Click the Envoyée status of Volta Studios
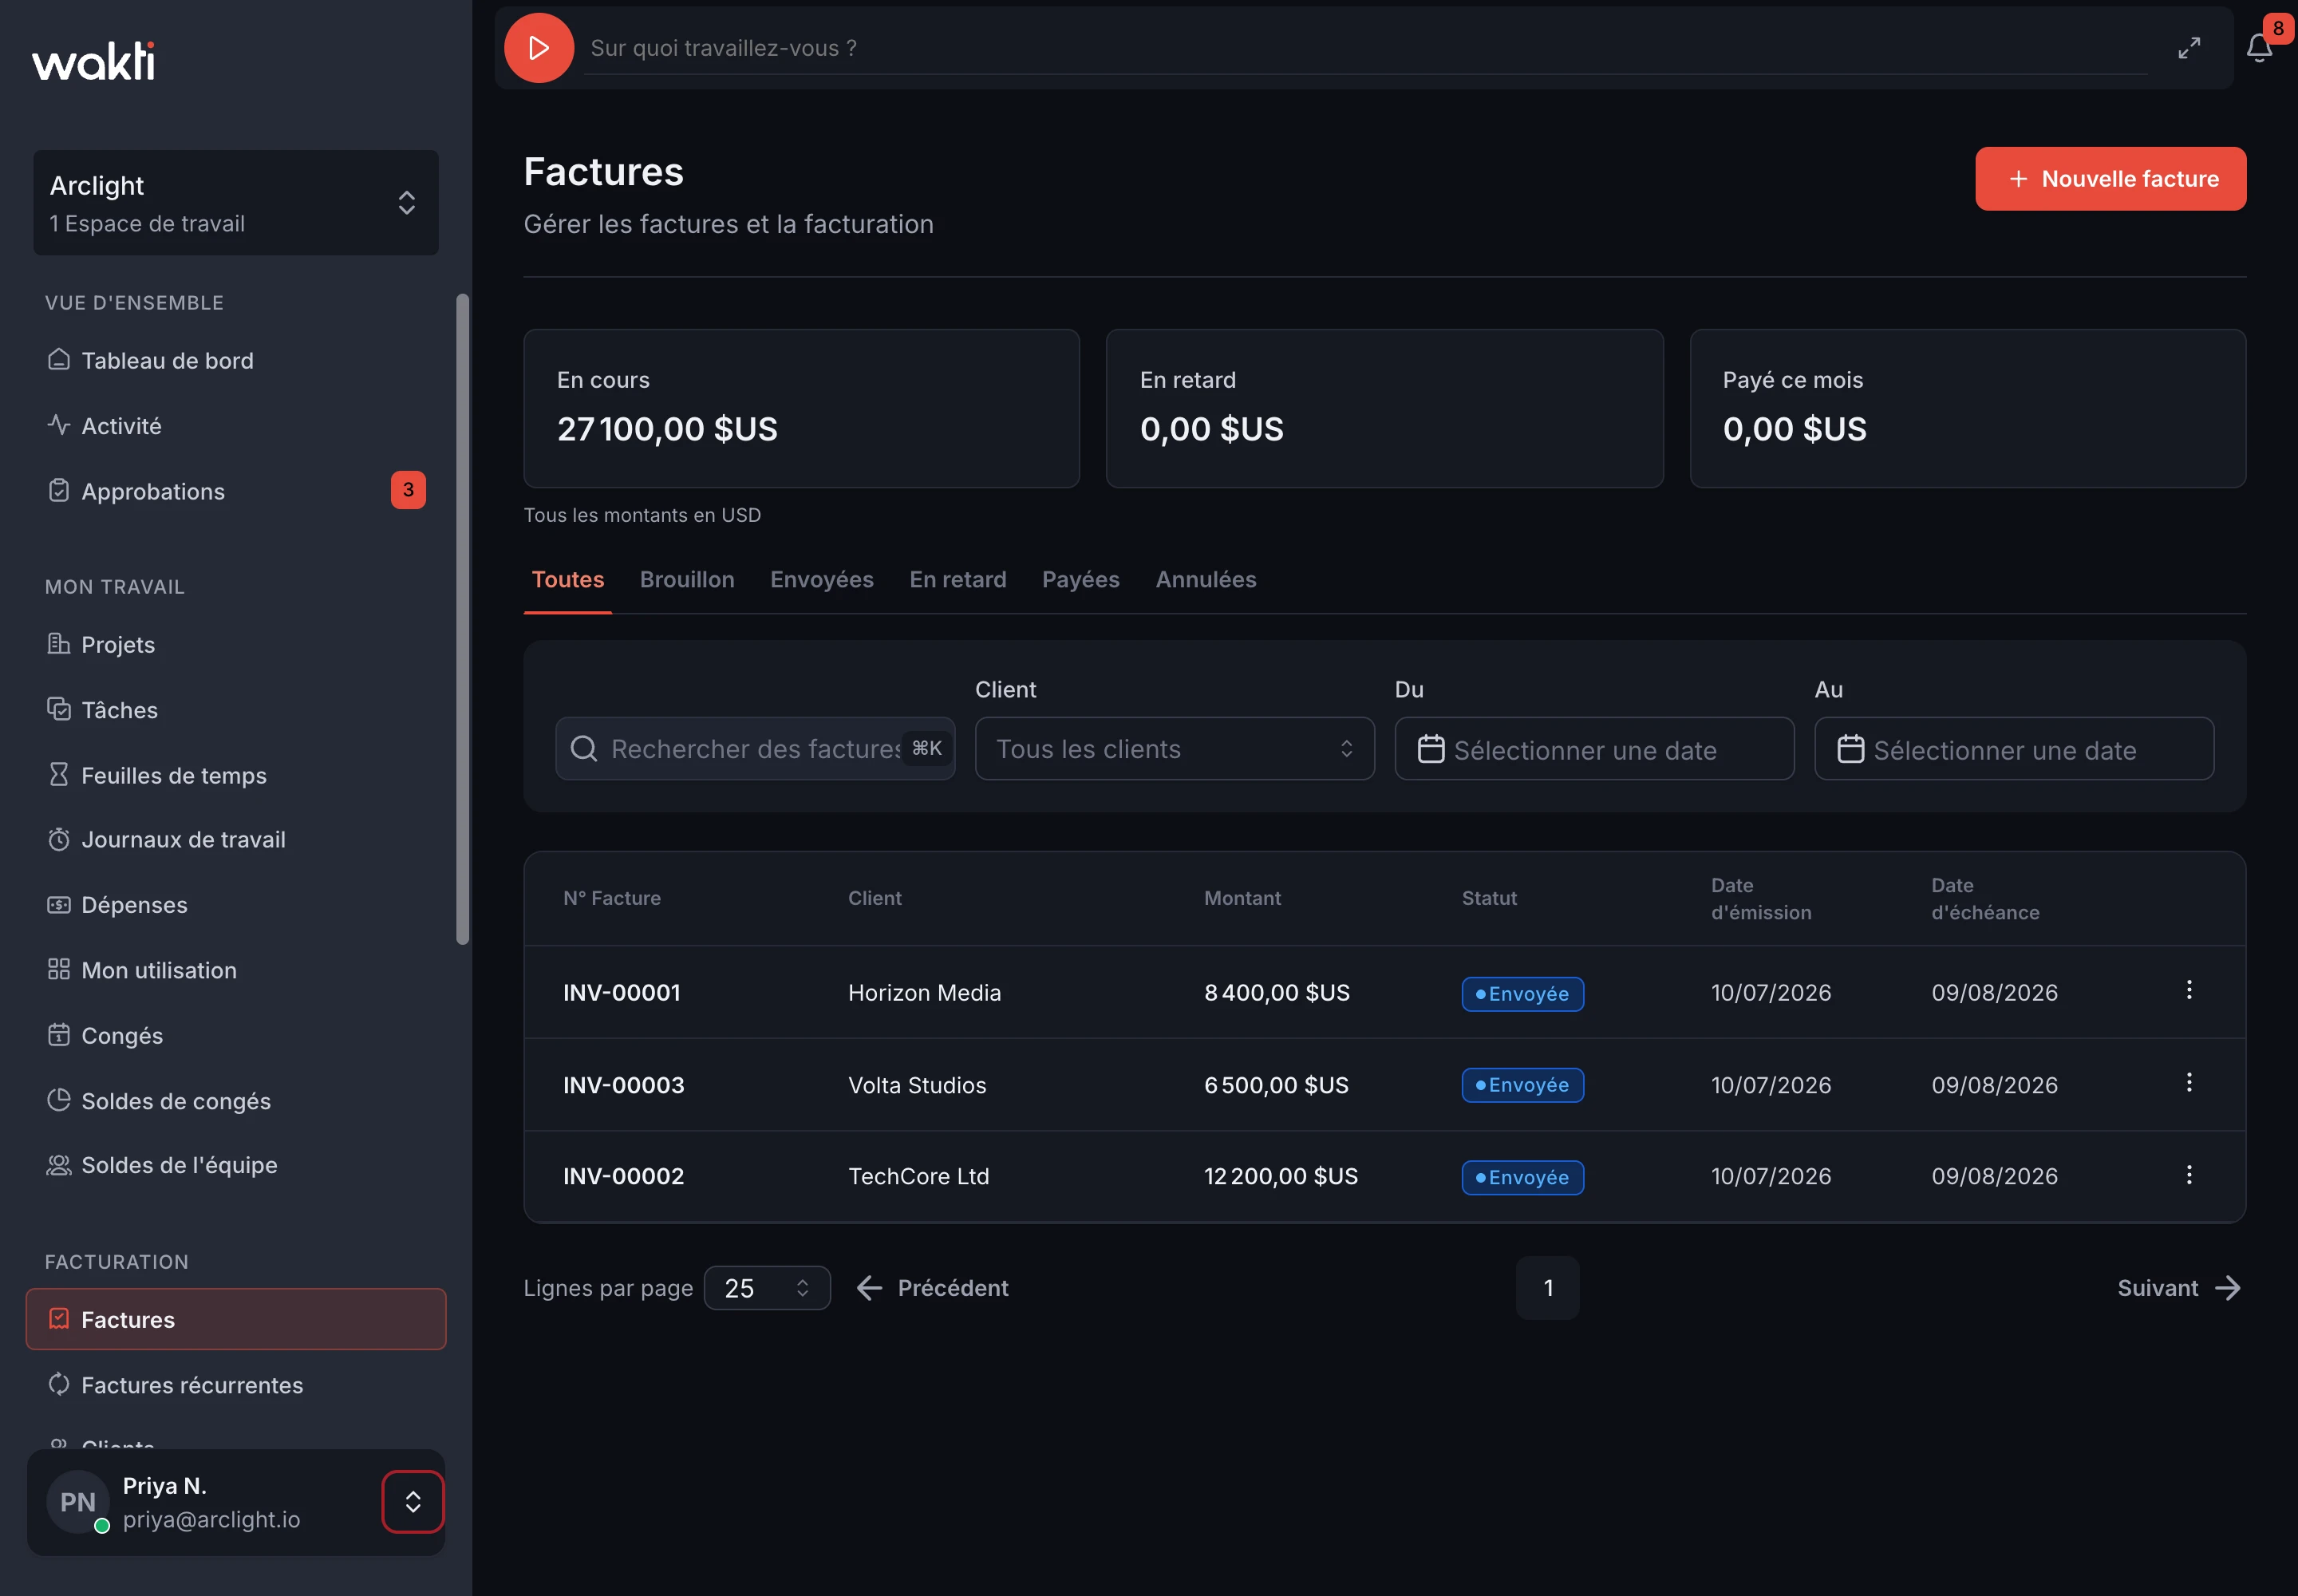 [x=1522, y=1085]
